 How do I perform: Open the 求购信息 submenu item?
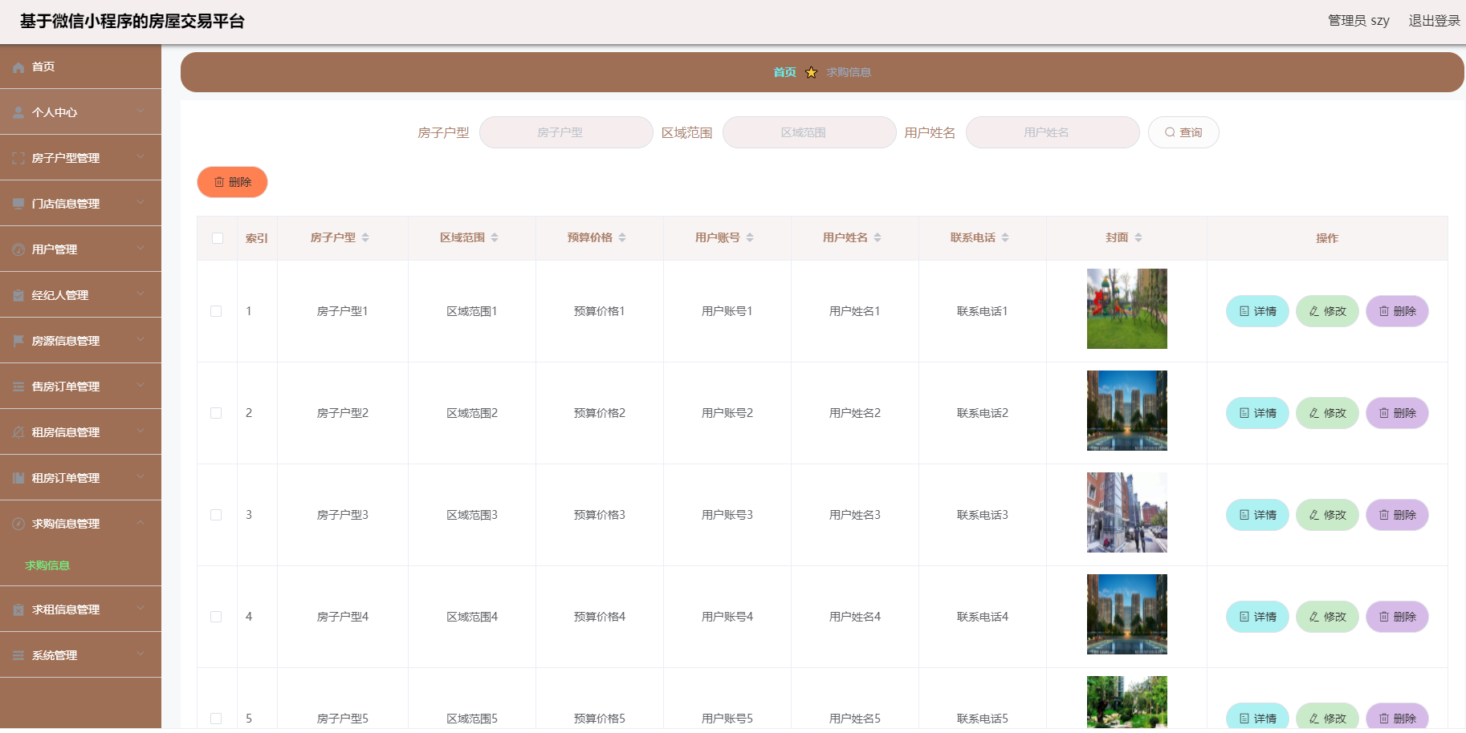click(x=47, y=565)
